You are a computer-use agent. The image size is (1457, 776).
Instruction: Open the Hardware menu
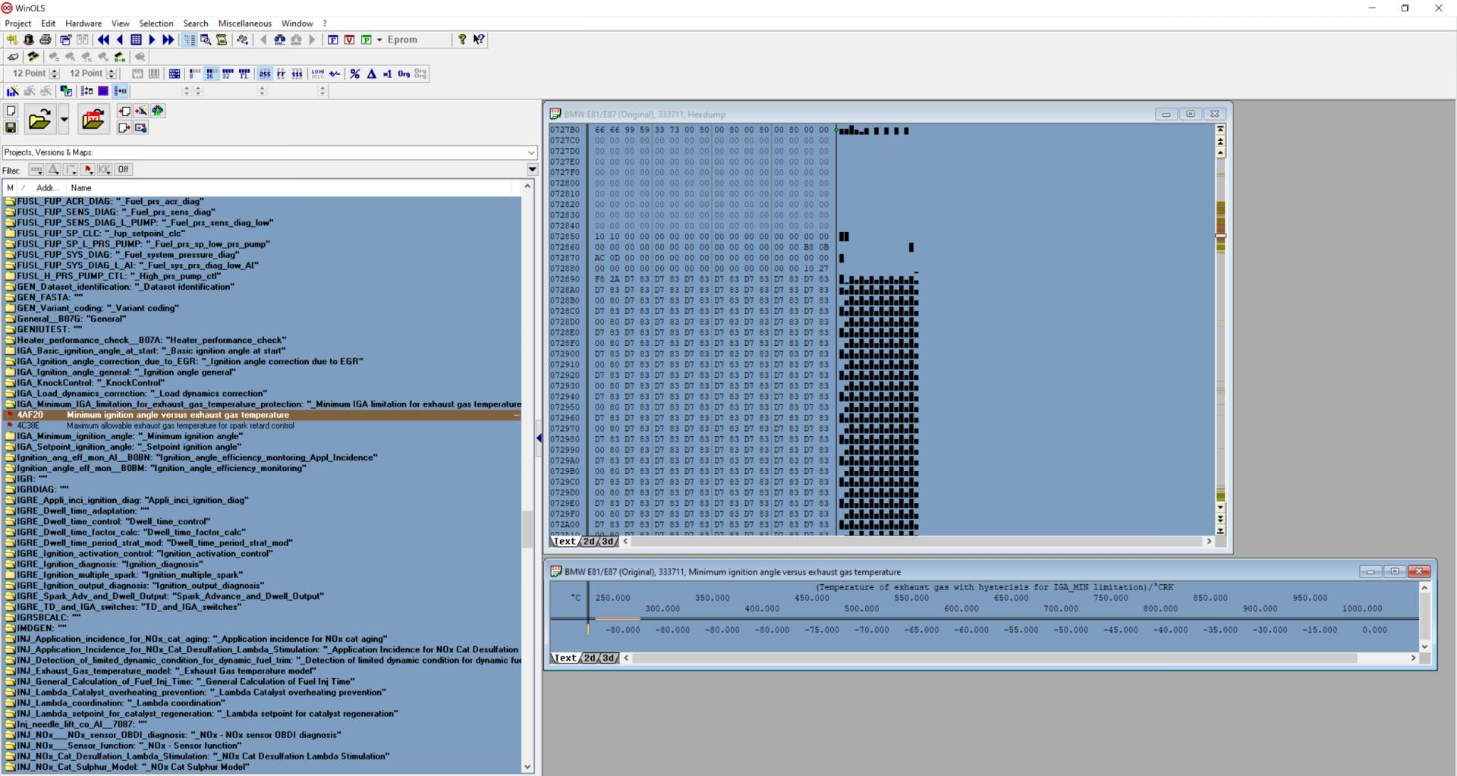click(x=83, y=24)
